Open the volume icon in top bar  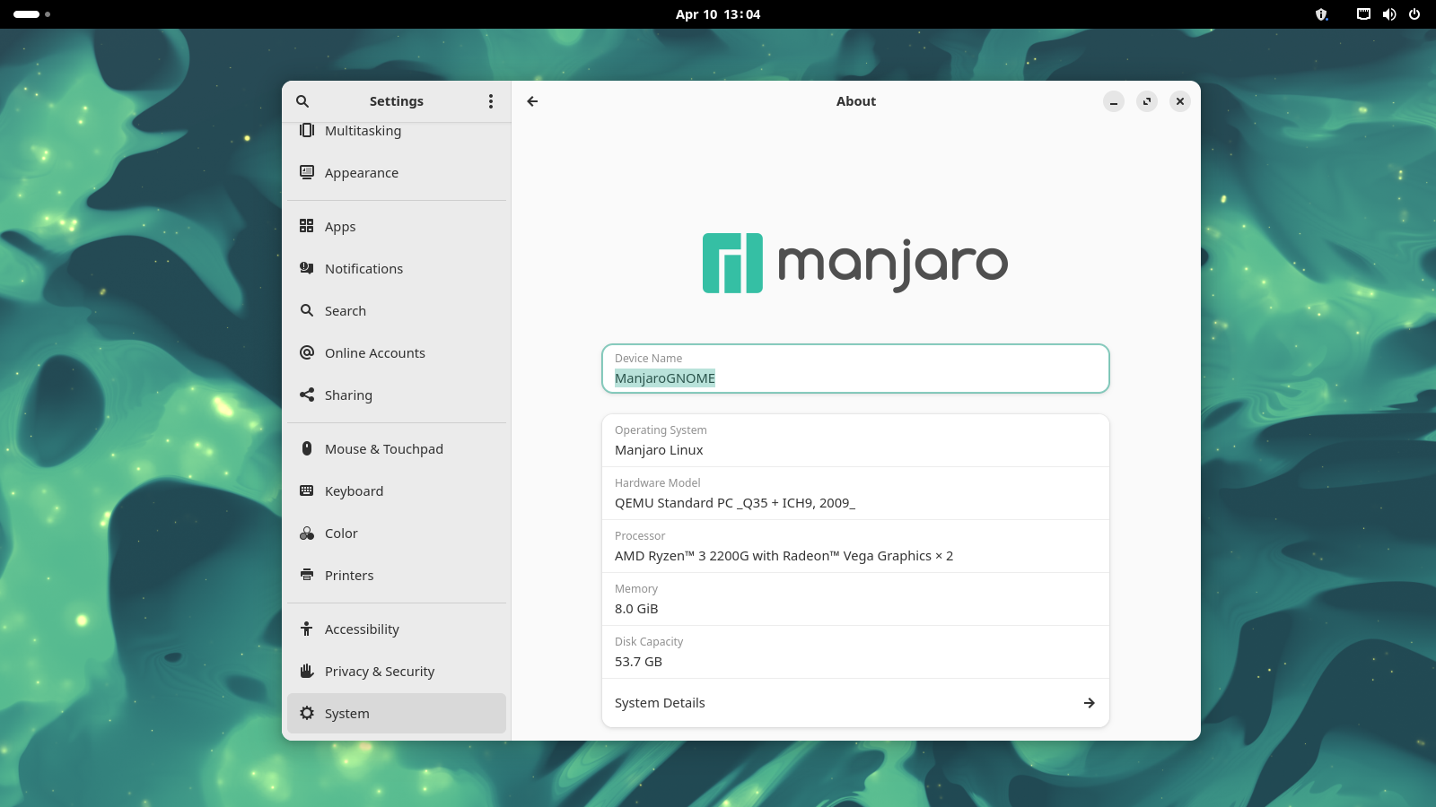(1389, 14)
